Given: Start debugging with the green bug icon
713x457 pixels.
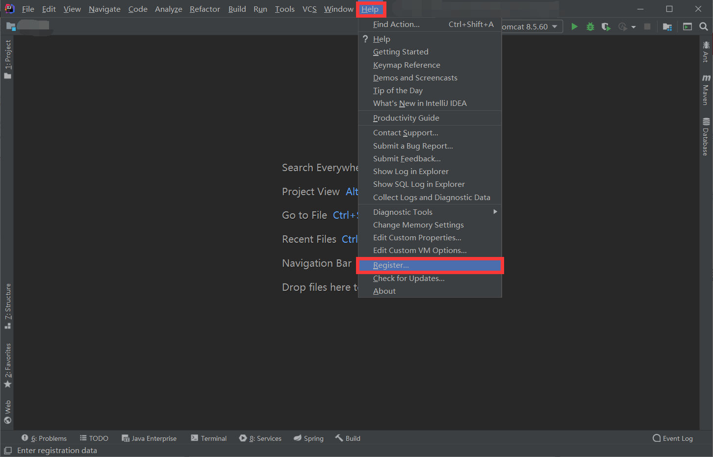Looking at the screenshot, I should pyautogui.click(x=590, y=26).
